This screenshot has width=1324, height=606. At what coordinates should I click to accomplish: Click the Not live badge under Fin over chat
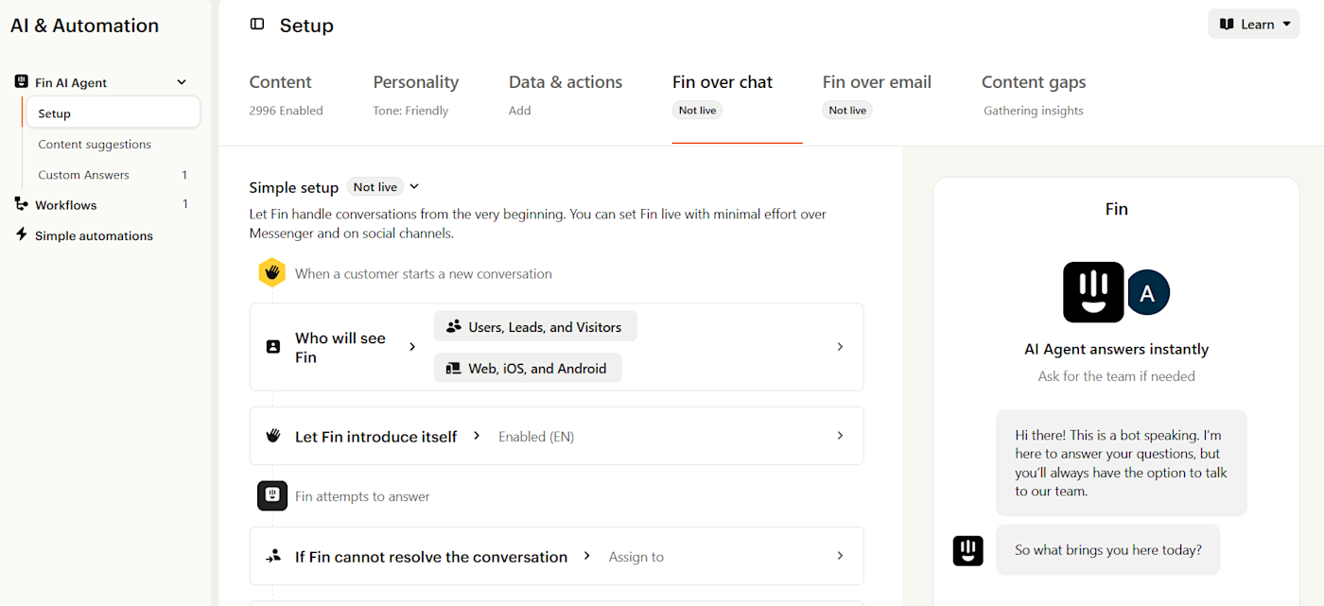point(697,111)
